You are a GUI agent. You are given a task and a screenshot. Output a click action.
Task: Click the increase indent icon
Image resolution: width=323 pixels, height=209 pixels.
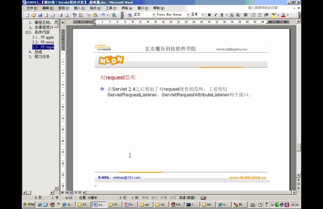coord(266,15)
